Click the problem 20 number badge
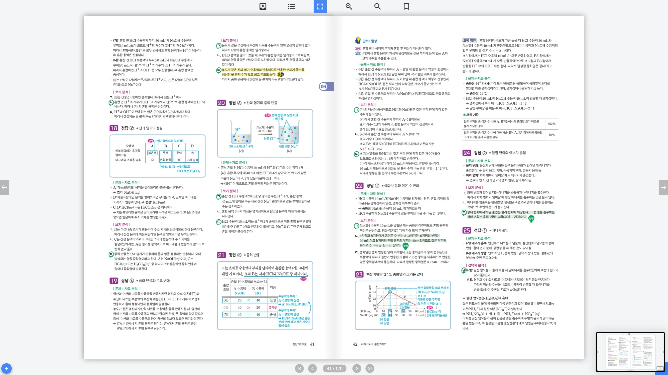The width and height of the screenshot is (668, 375). (221, 103)
